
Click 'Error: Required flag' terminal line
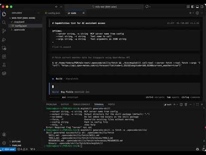click(x=69, y=127)
